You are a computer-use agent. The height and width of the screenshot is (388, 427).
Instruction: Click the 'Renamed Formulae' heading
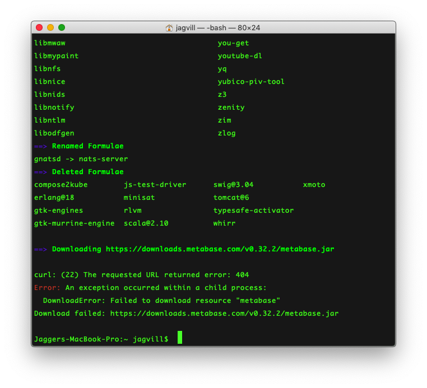[x=87, y=146]
